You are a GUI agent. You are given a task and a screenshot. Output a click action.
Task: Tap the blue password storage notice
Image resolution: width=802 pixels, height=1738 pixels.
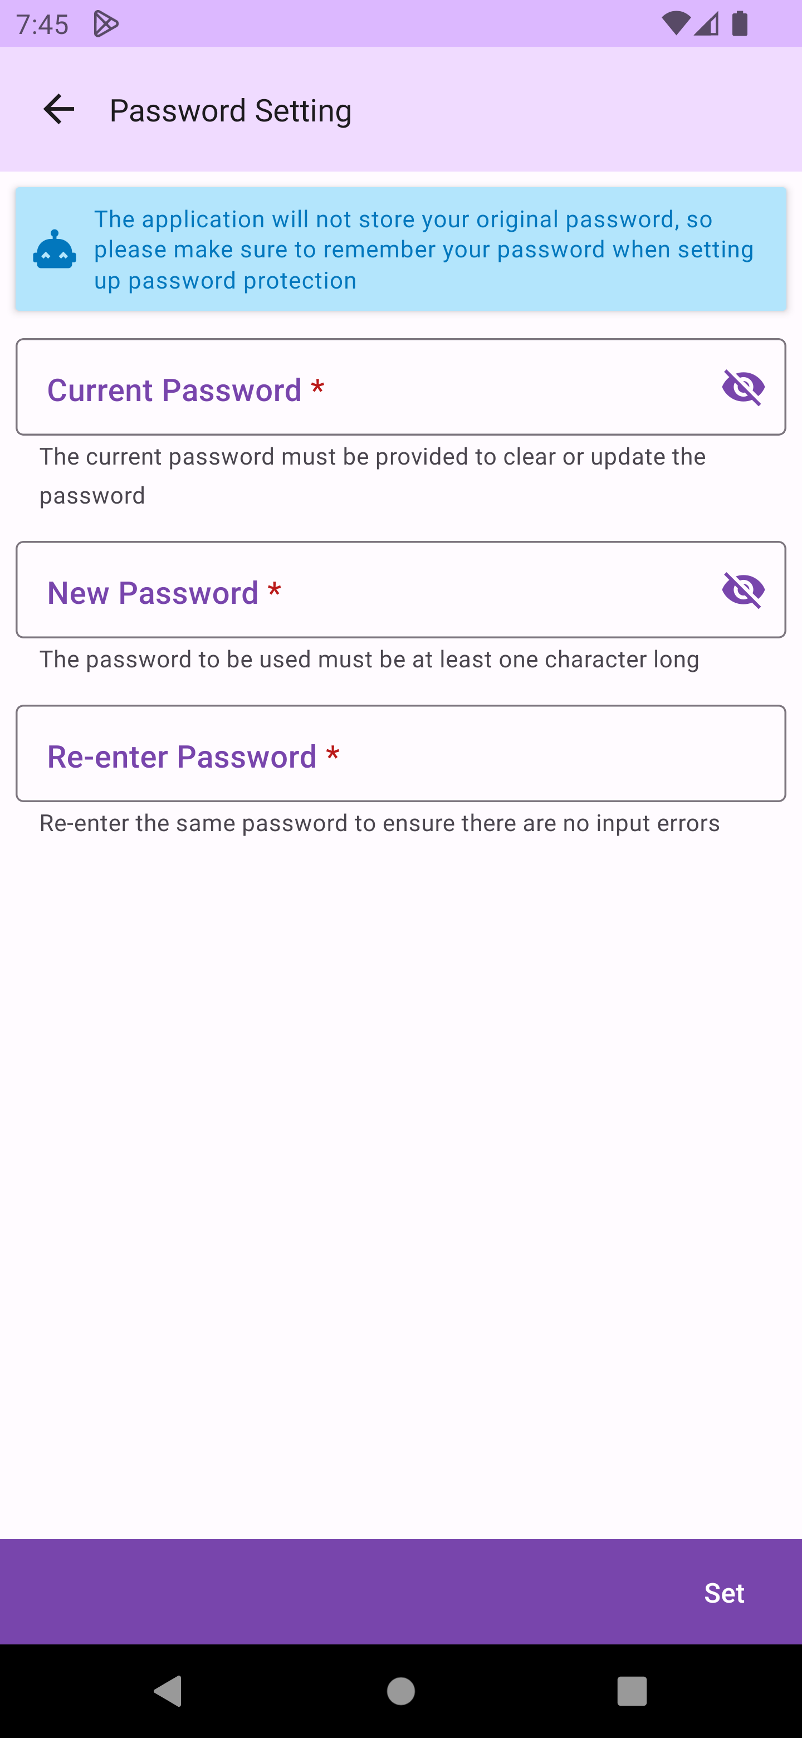(x=425, y=250)
